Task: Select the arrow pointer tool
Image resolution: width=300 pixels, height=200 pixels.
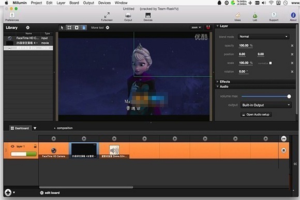Action: click(x=62, y=27)
